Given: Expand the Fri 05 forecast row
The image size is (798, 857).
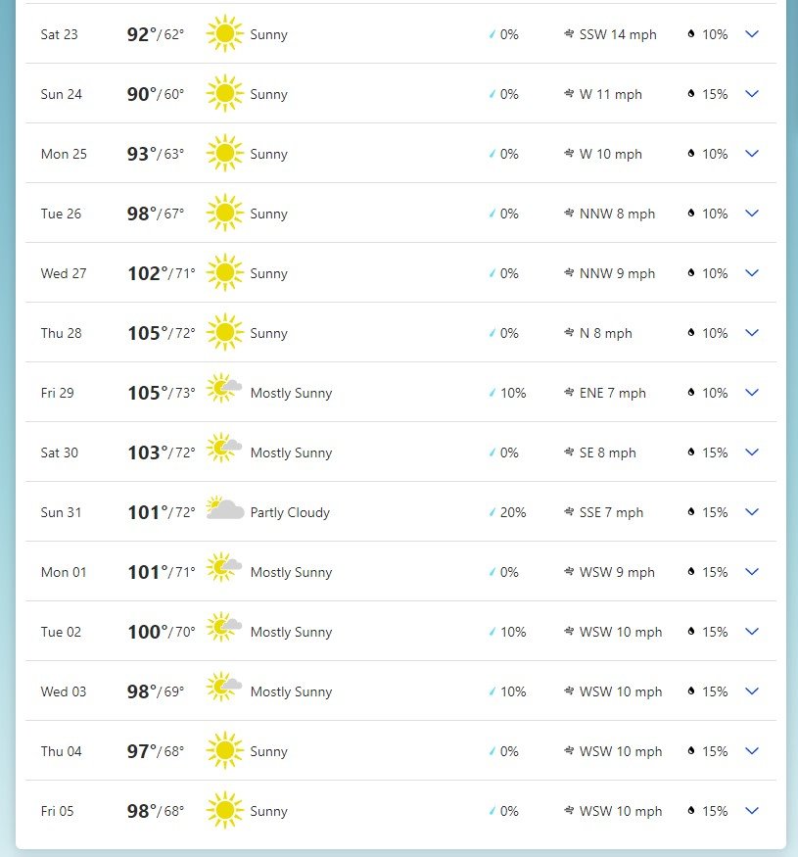Looking at the screenshot, I should coord(752,811).
